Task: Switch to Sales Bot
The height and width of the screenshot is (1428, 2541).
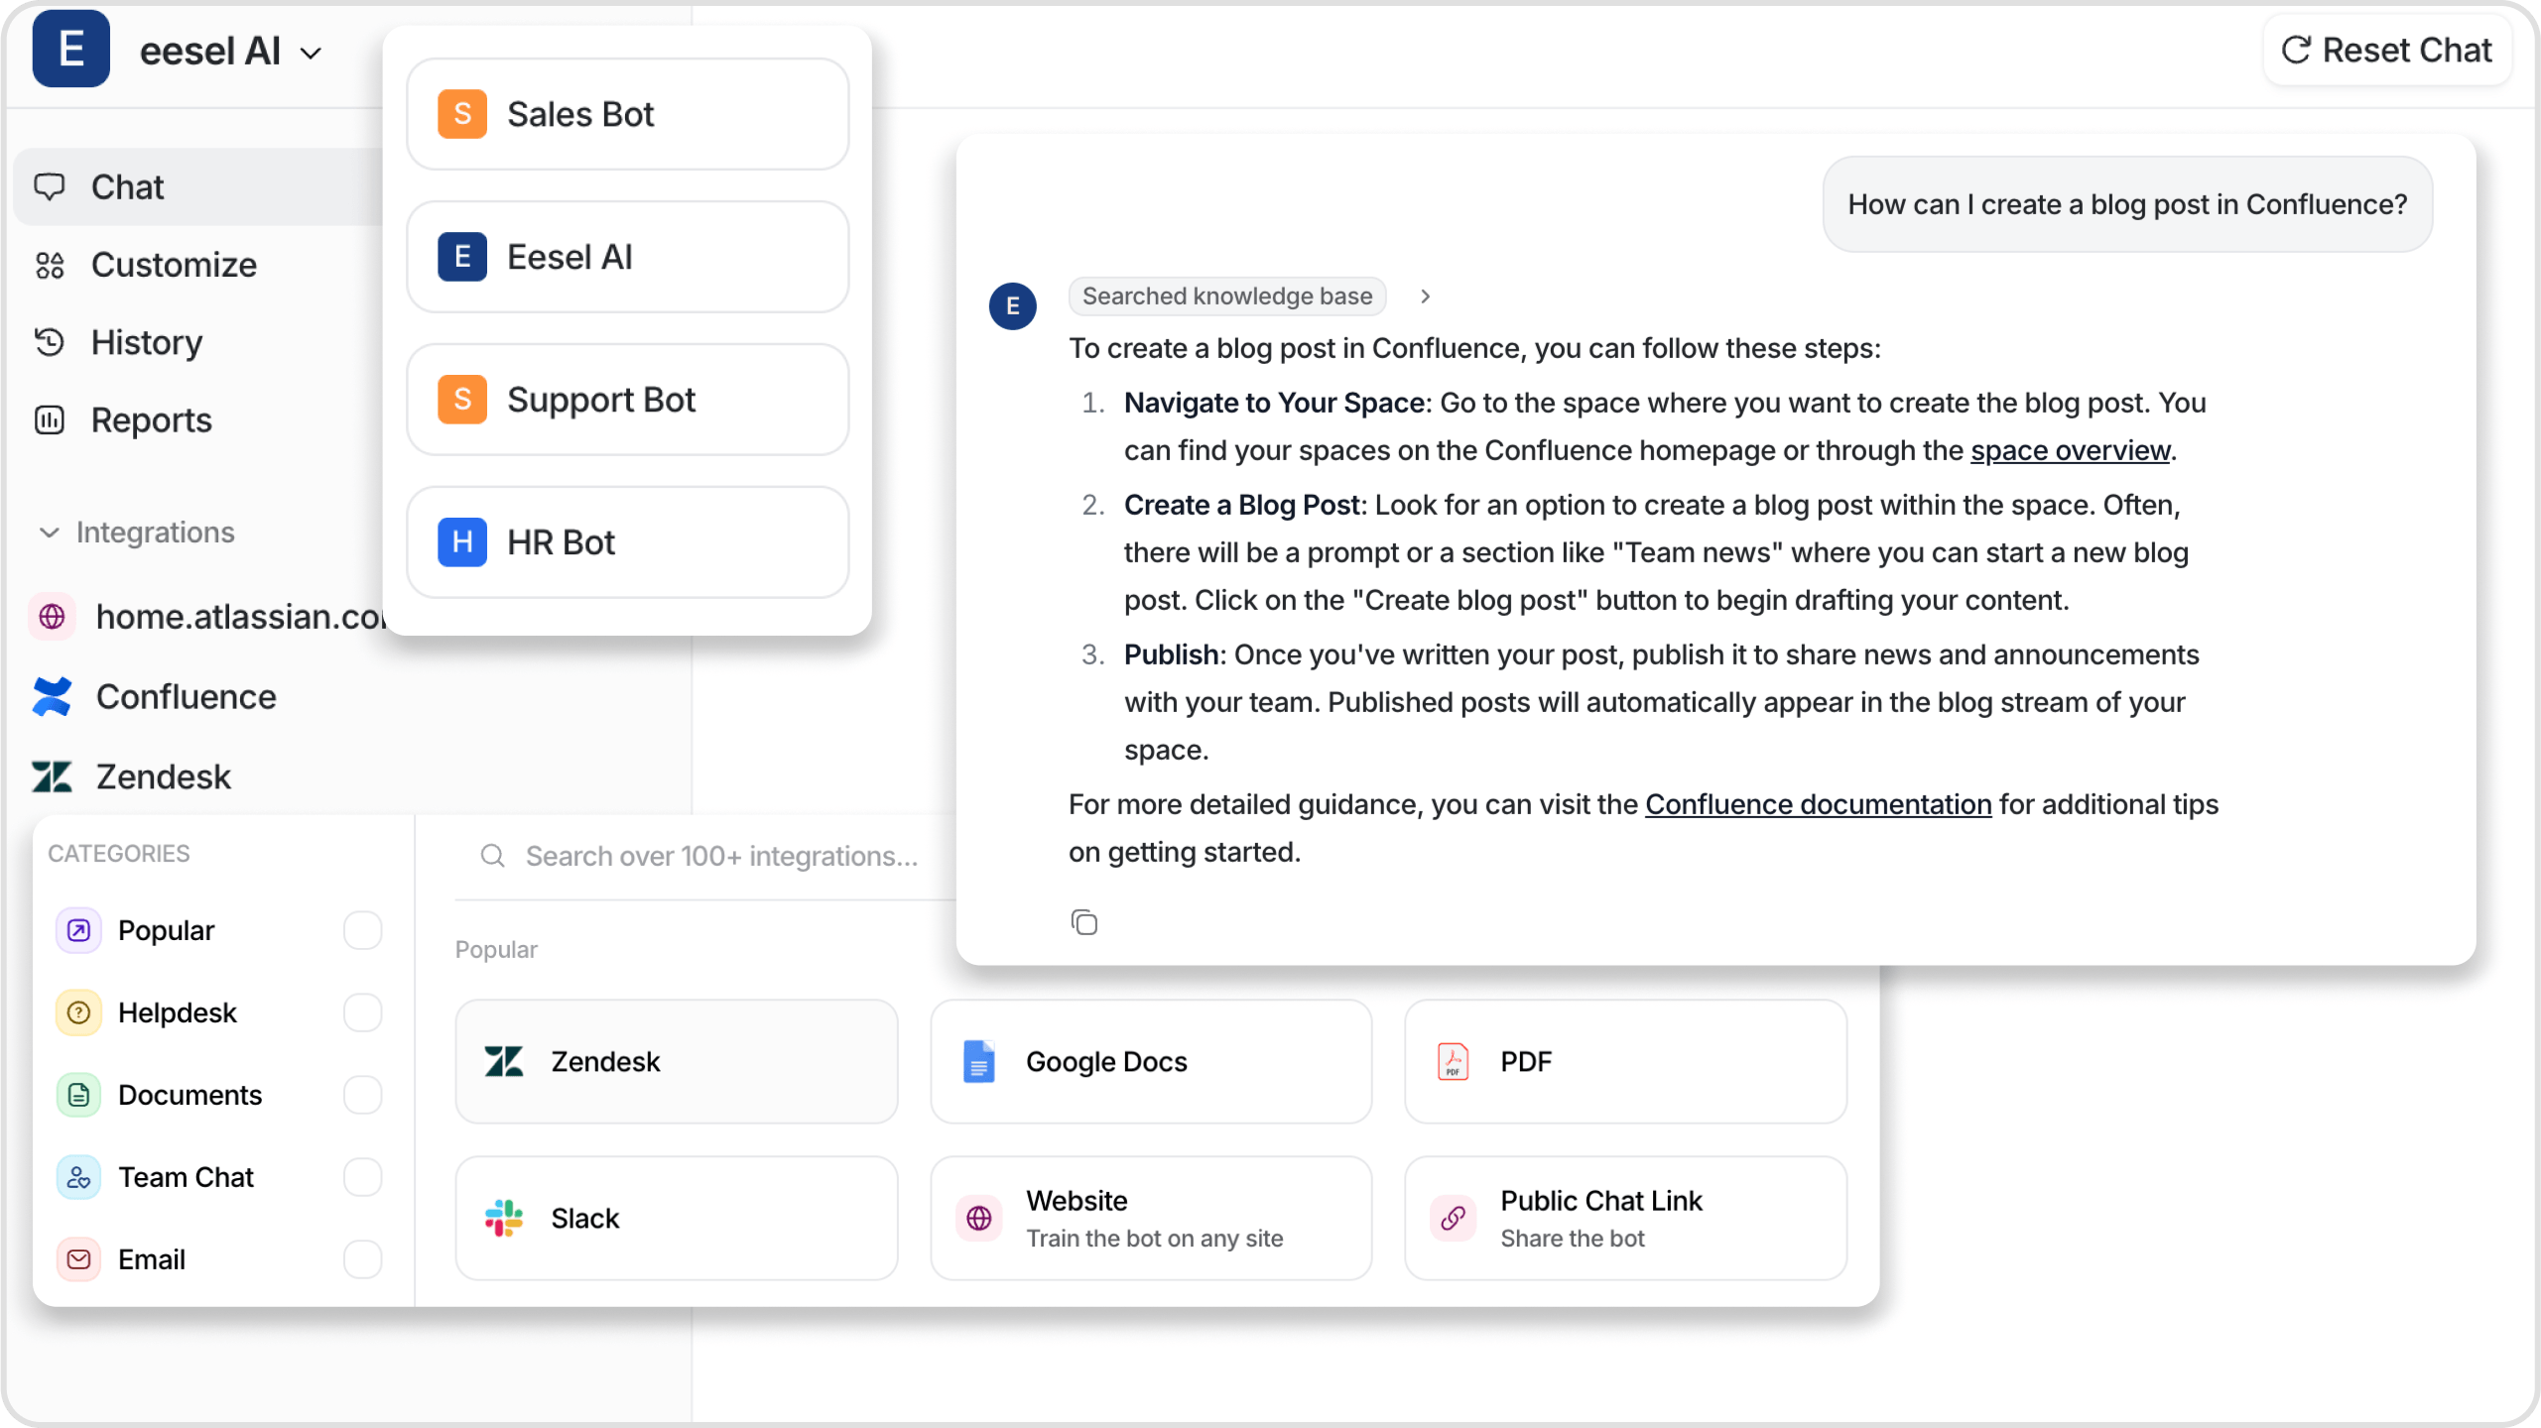Action: pyautogui.click(x=627, y=114)
